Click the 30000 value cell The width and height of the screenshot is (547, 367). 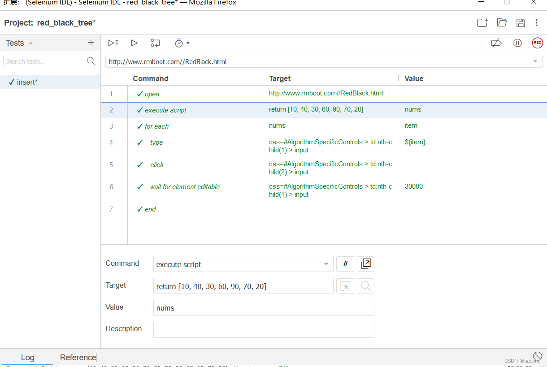[414, 186]
